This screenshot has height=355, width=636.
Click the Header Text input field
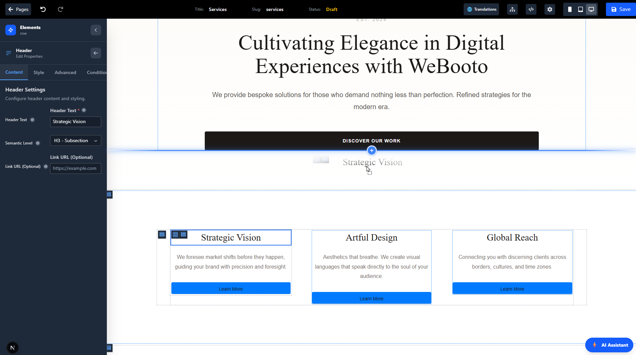point(75,121)
